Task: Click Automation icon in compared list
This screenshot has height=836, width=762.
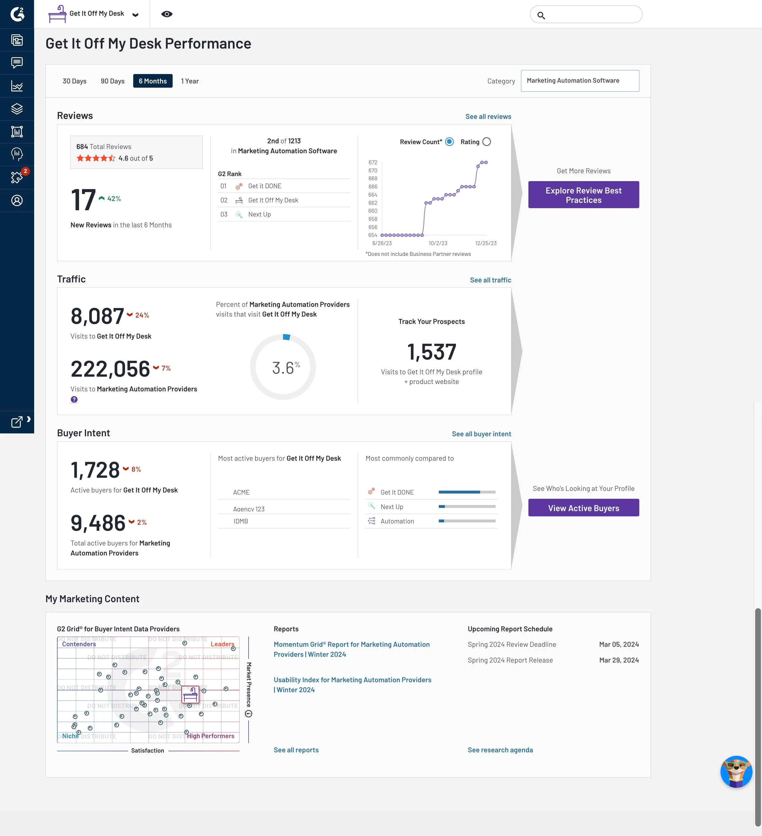Action: [372, 521]
